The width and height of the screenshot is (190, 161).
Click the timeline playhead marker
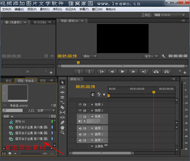[154, 92]
